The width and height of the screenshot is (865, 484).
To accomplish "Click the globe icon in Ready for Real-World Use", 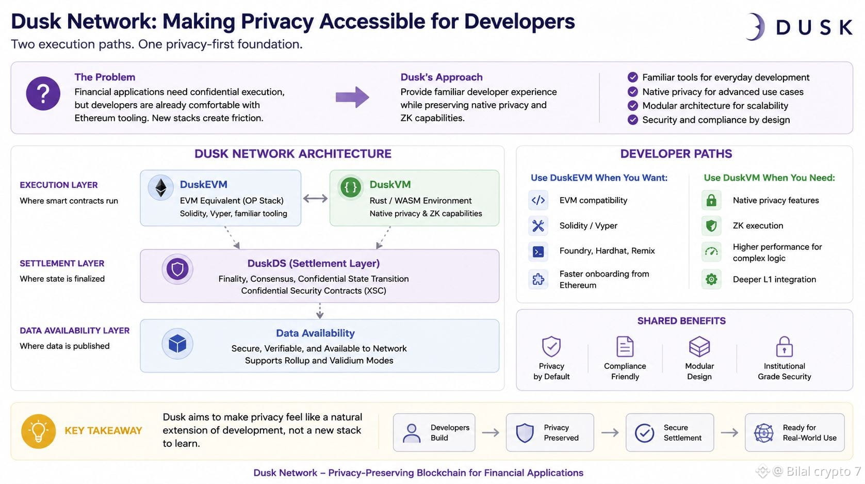I will [763, 433].
